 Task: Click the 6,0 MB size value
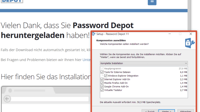pyautogui.click(x=183, y=72)
